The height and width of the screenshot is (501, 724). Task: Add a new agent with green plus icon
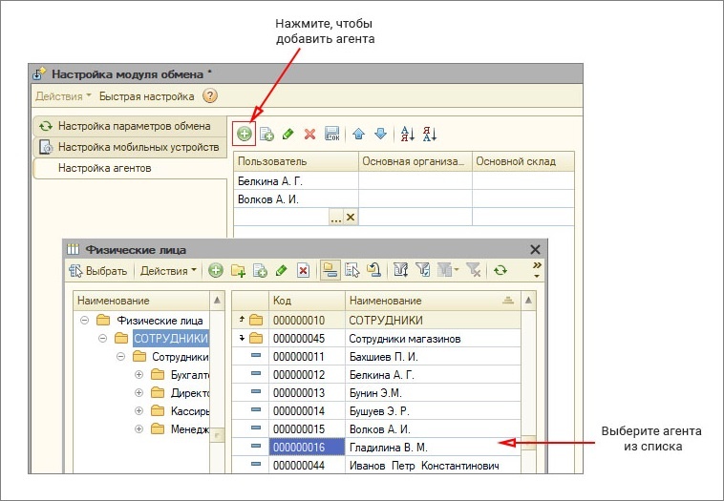(x=244, y=134)
